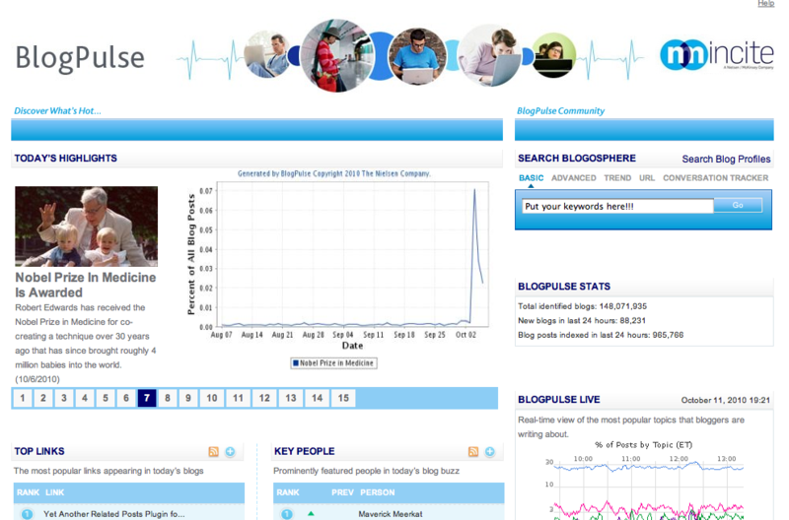Viewport: 789px width, 520px height.
Task: Switch to the Conversation Tracker tab
Action: [716, 178]
